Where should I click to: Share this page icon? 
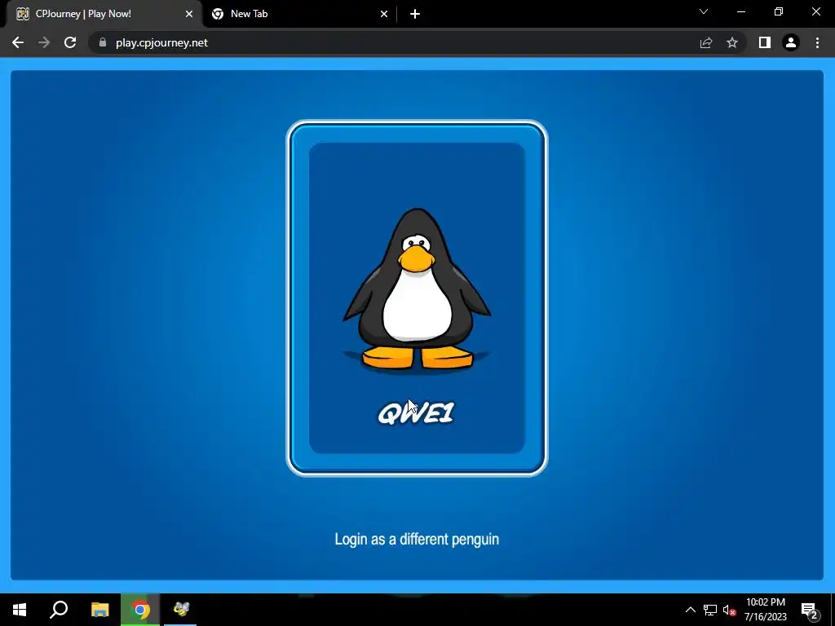coord(706,42)
